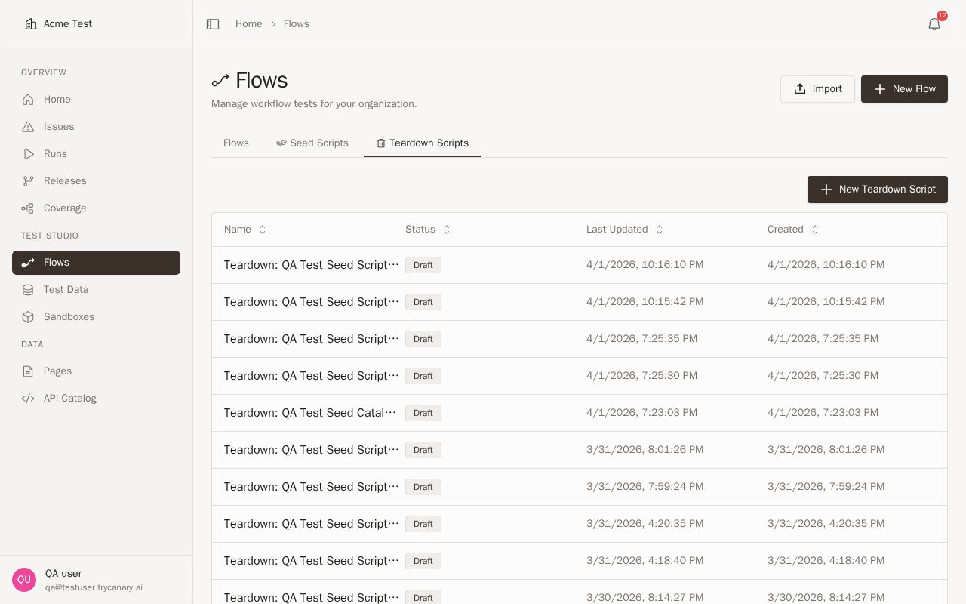The height and width of the screenshot is (604, 966).
Task: Open Test Data in the sidebar
Action: click(96, 290)
